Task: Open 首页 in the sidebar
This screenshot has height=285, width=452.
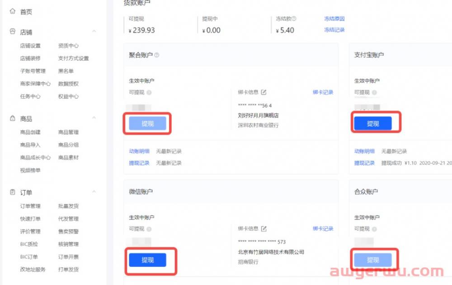Action: [26, 12]
